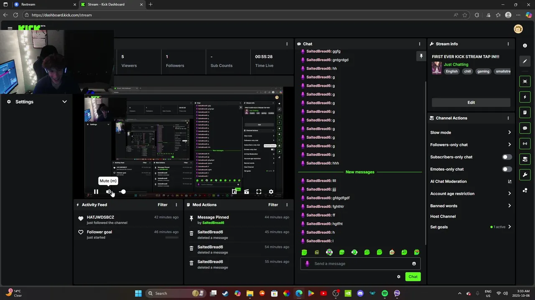
Task: Toggle the broadcast signal widget icon
Action: coord(525,144)
